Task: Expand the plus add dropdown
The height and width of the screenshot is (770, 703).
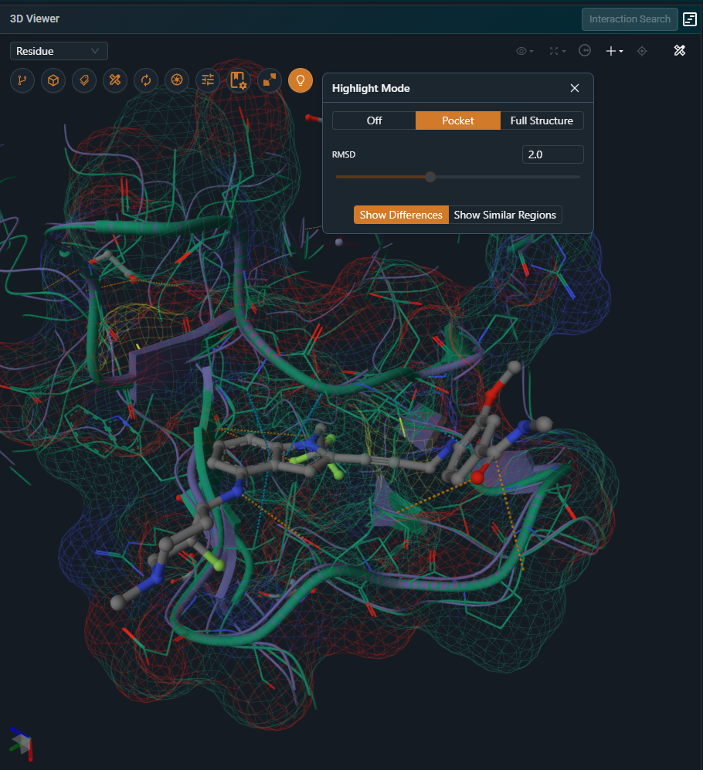Action: 614,51
